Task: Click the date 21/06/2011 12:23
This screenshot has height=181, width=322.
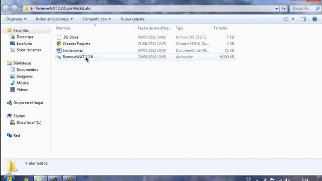Action: 151,44
